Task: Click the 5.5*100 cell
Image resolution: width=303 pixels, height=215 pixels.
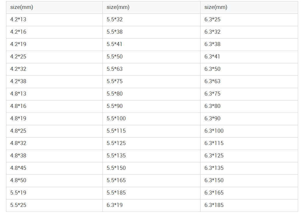Action: (x=116, y=119)
